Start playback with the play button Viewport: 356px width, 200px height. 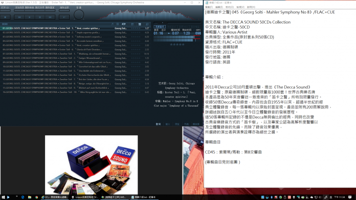30,17
